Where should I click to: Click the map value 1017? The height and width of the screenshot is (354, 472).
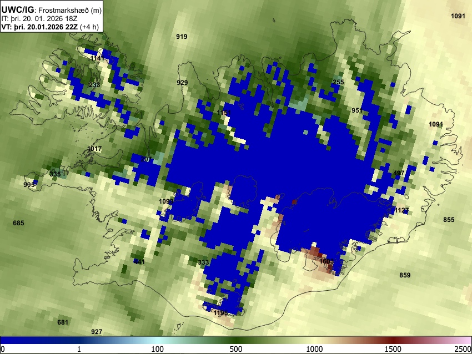[94, 149]
